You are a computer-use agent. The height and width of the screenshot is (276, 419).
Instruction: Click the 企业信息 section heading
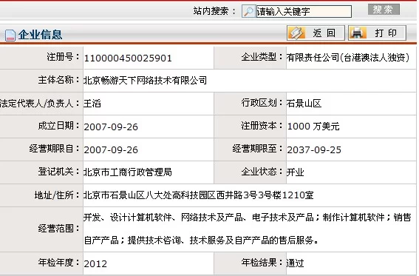point(40,35)
